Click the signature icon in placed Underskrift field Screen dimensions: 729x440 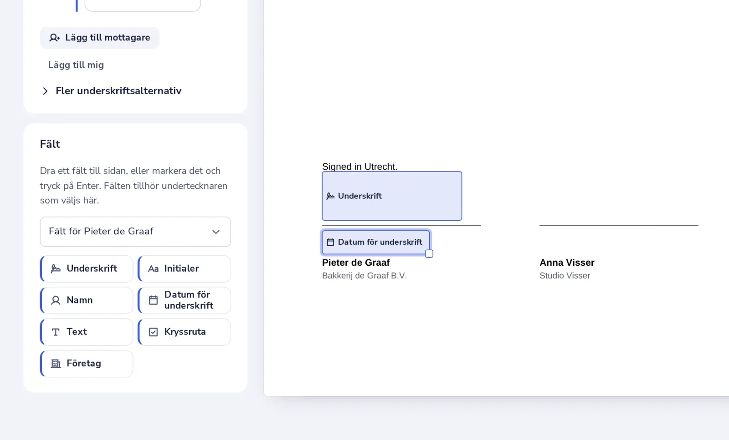[x=331, y=196]
